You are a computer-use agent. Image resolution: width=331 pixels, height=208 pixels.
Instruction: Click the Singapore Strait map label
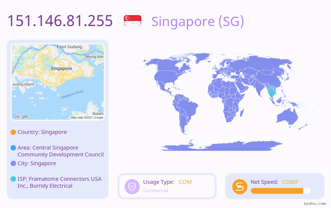click(x=72, y=94)
